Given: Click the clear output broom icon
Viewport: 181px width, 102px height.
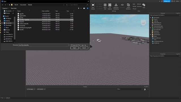Looking at the screenshot, I should pyautogui.click(x=145, y=89).
